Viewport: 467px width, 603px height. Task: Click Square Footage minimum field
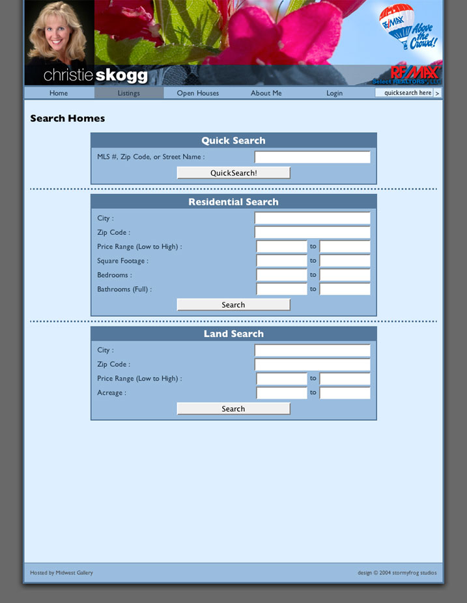(282, 261)
